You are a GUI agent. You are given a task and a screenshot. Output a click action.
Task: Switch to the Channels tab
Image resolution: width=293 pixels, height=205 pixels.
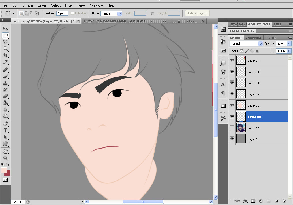(x=253, y=37)
